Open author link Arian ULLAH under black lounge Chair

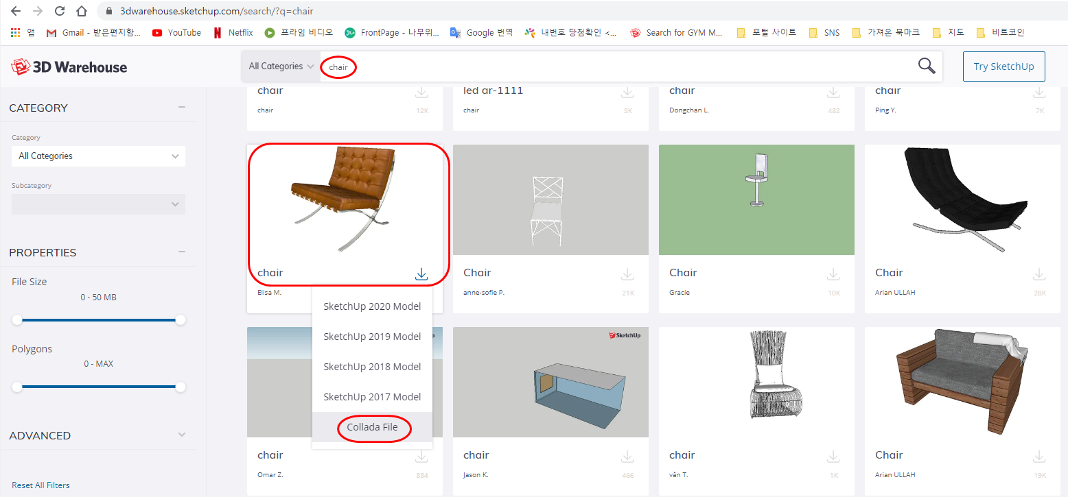click(895, 293)
